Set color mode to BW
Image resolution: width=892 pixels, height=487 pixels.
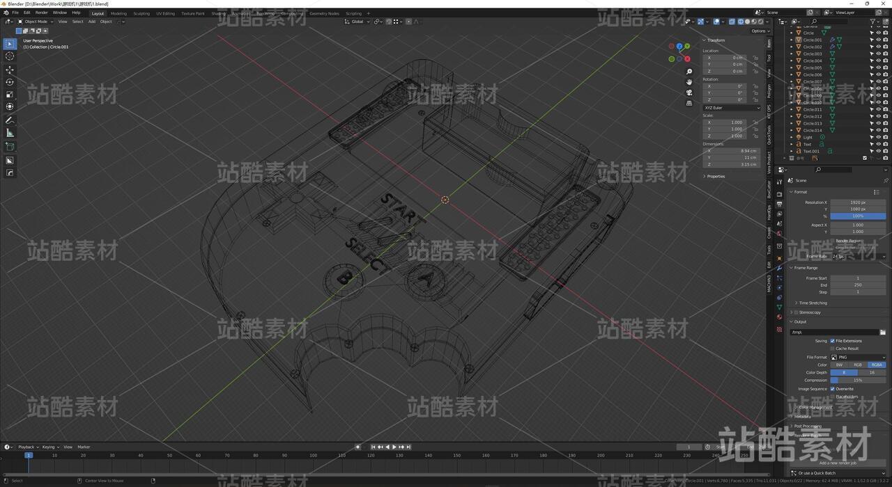[840, 365]
